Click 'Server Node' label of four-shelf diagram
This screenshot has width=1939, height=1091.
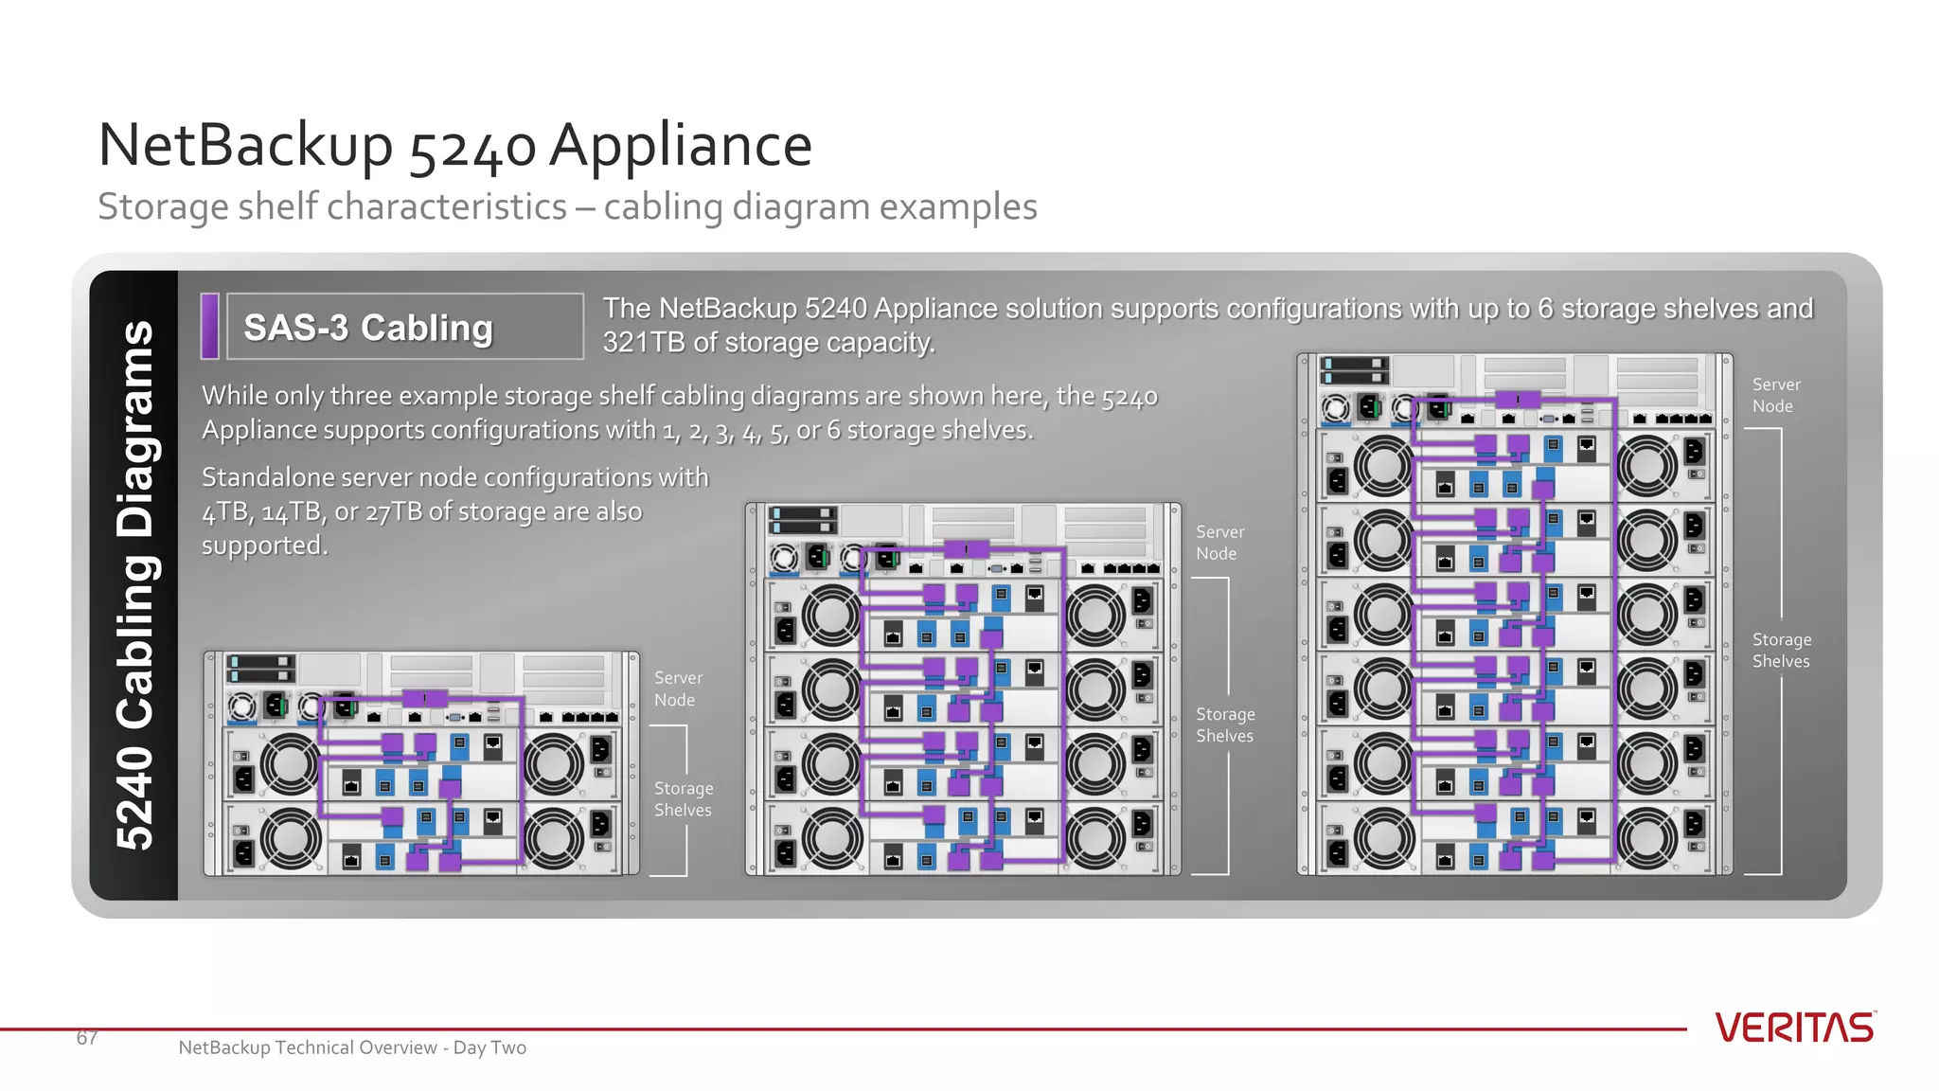click(x=1219, y=543)
